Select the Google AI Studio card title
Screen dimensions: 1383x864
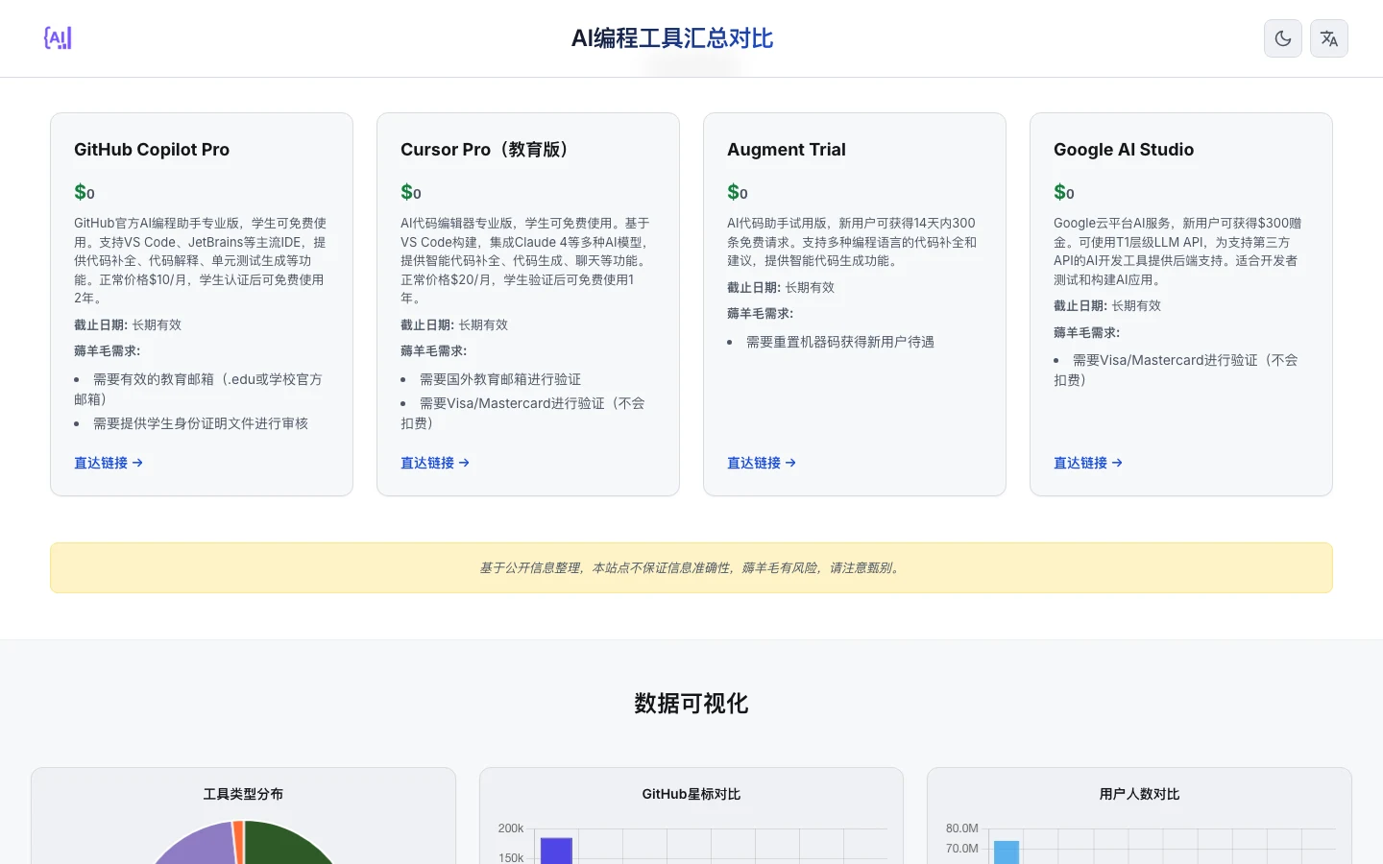pos(1124,150)
